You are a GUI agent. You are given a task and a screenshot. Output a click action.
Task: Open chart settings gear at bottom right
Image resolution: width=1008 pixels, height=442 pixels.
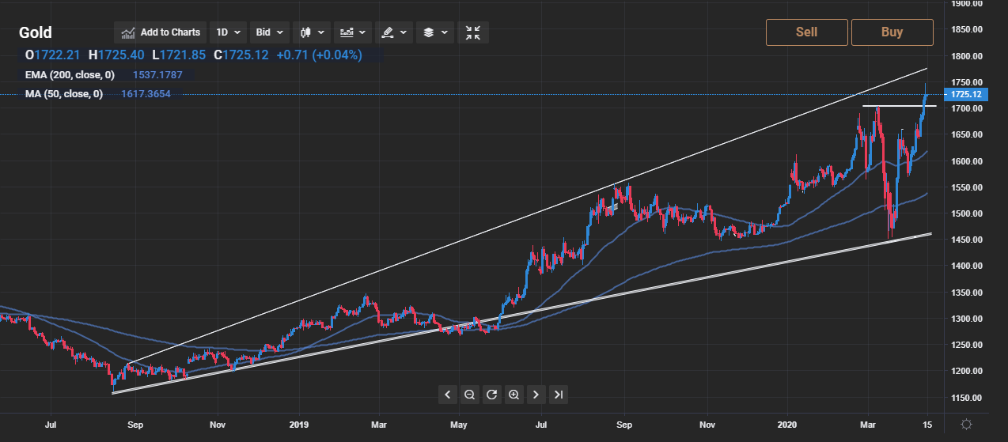click(x=965, y=425)
